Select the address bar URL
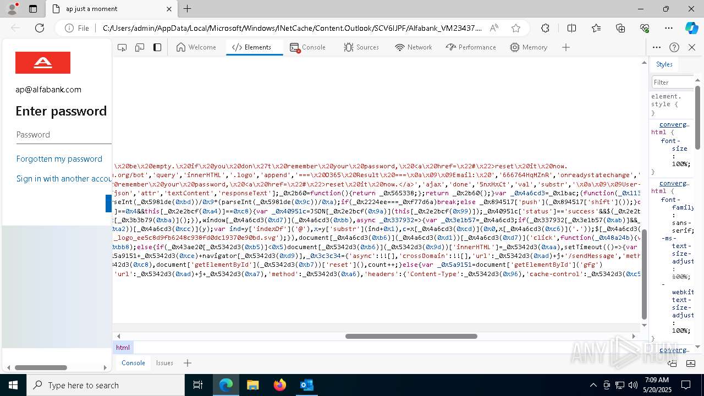 click(x=292, y=28)
